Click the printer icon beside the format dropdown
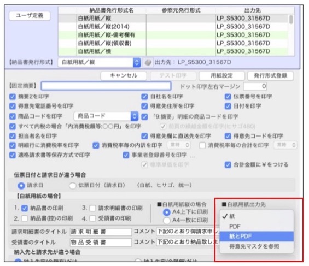Viewport: 309px width, 266px height. click(x=148, y=63)
